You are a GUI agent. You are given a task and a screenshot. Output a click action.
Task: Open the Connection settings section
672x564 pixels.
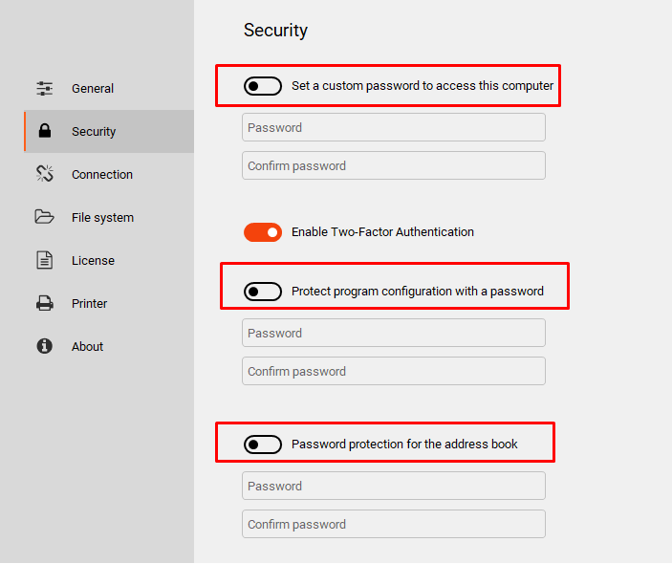102,174
